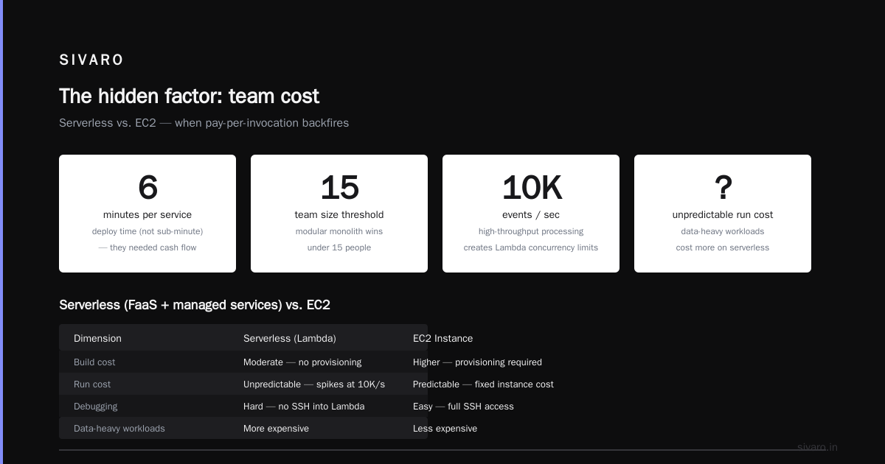The width and height of the screenshot is (885, 464).
Task: Click the 'Run cost' row label
Action: tap(92, 384)
